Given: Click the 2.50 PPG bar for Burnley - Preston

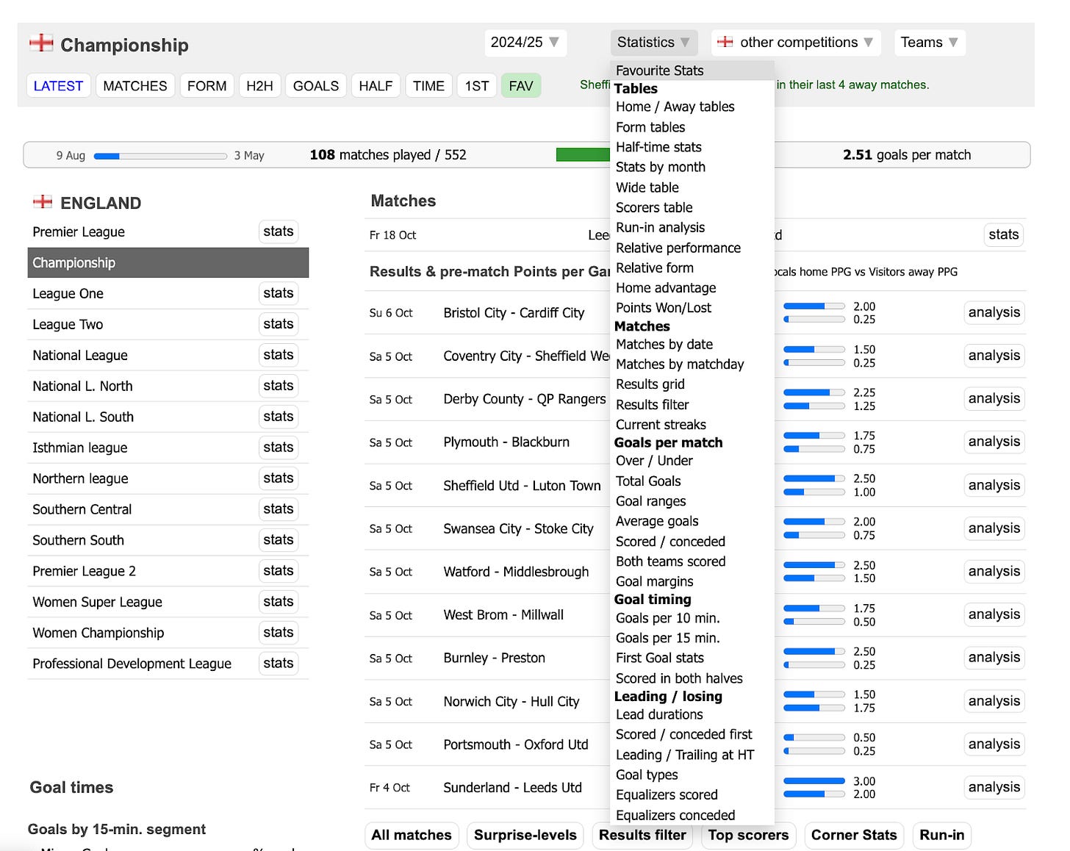Looking at the screenshot, I should [814, 652].
